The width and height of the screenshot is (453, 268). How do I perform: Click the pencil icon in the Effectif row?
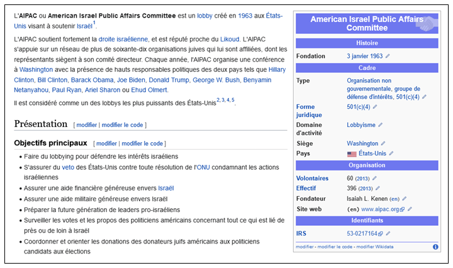coord(377,188)
